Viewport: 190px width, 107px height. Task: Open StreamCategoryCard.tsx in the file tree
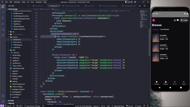point(21,19)
